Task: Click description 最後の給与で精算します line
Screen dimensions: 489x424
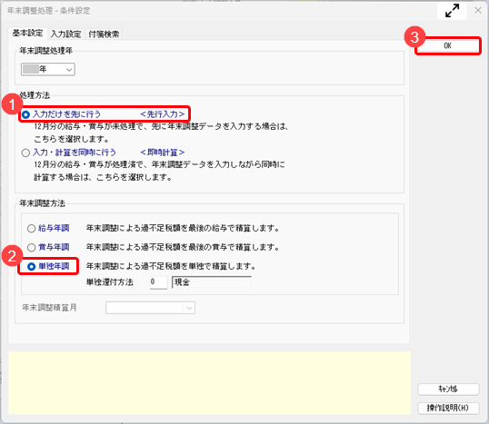Action: click(183, 229)
